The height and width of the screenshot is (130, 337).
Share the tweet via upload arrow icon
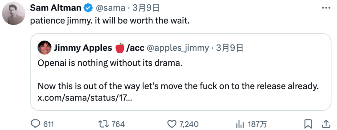pyautogui.click(x=326, y=123)
